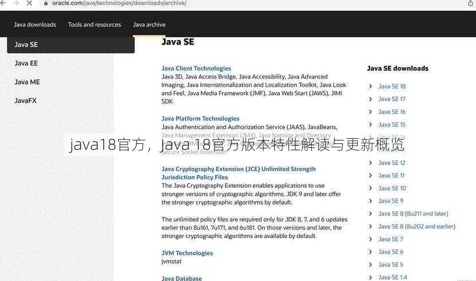This screenshot has width=476, height=281.
Task: Open the Java downloads tab
Action: pos(35,25)
